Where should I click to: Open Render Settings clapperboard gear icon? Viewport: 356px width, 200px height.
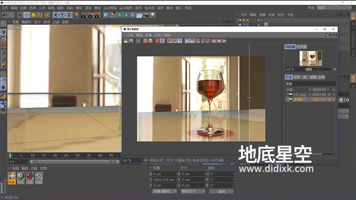coord(98,15)
